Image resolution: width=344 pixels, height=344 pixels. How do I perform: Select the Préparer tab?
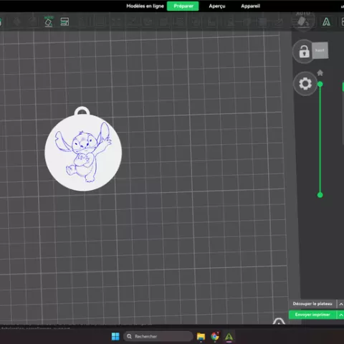point(183,6)
